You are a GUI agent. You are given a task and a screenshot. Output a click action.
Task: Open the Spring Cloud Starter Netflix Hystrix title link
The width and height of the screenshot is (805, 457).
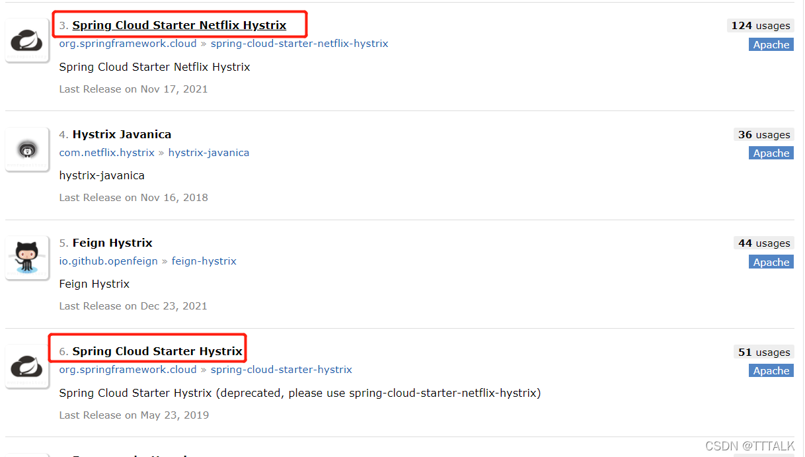click(179, 25)
